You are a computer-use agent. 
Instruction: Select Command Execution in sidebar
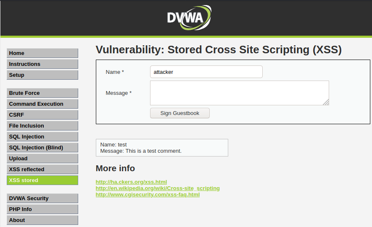tap(42, 104)
